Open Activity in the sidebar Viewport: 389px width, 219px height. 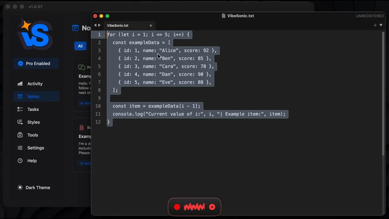[x=36, y=84]
